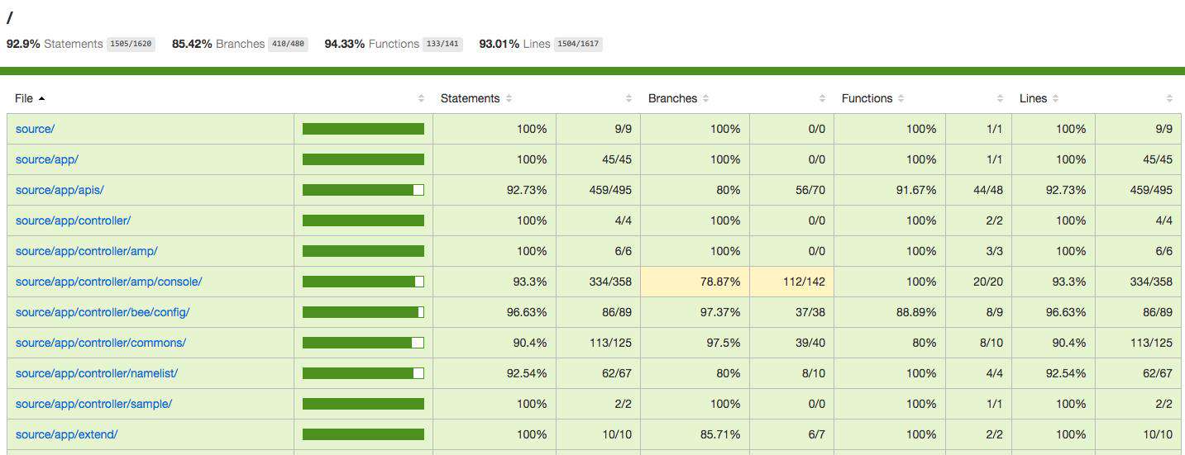Sort by Lines column
1185x455 pixels.
click(1040, 98)
